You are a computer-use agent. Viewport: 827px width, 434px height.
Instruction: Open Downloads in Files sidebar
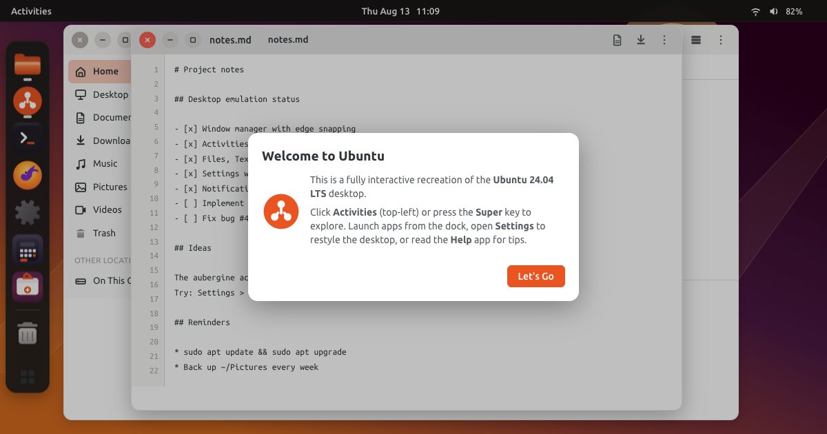tap(100, 141)
